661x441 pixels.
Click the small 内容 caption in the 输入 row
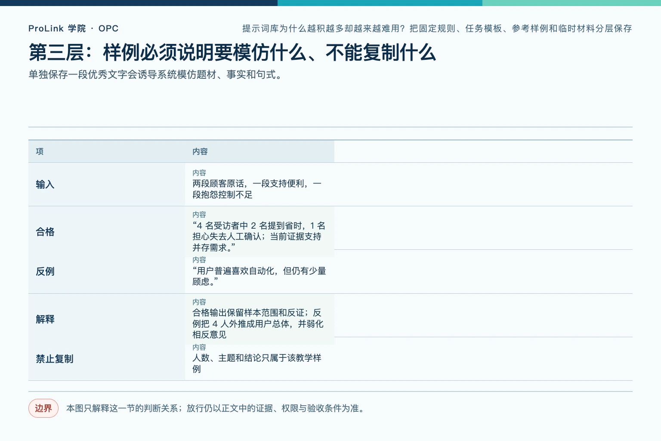tap(199, 173)
